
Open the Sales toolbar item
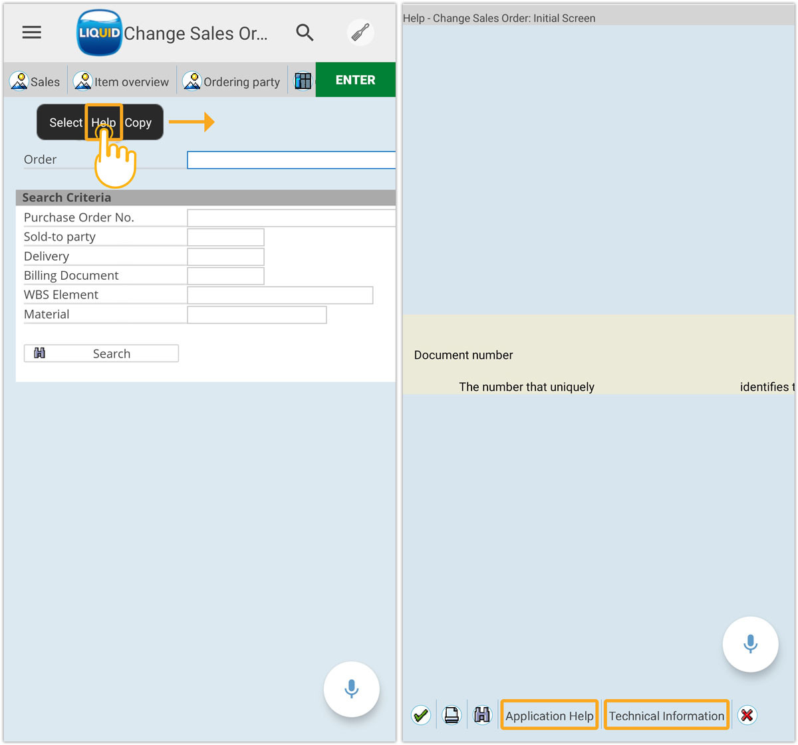(x=35, y=82)
